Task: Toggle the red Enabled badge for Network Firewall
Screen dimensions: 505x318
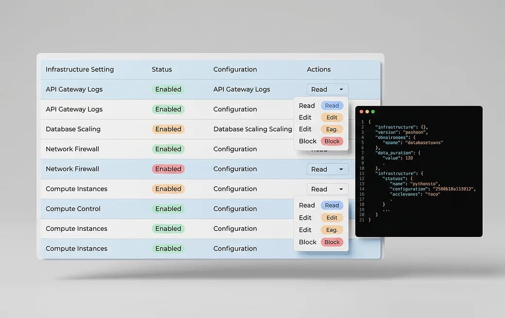Action: click(x=168, y=169)
